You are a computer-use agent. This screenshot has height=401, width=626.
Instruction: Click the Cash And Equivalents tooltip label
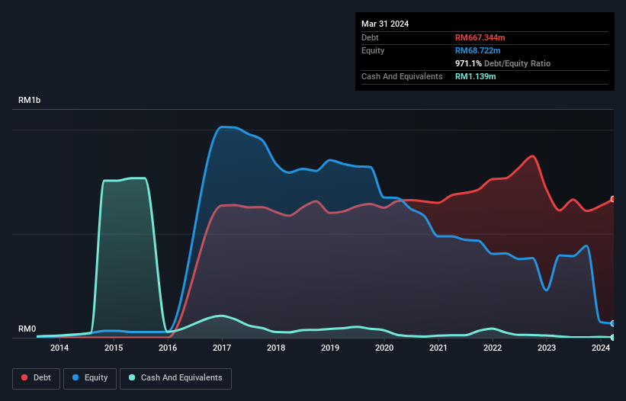pos(402,76)
